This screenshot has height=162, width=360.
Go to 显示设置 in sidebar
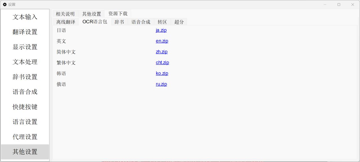click(25, 47)
